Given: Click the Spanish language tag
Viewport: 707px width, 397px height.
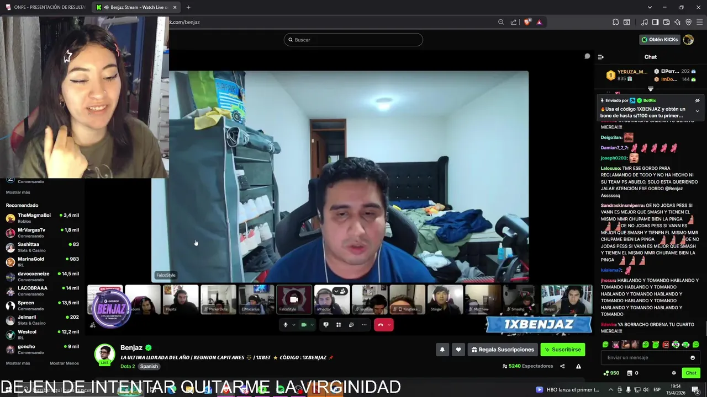Looking at the screenshot, I should click(149, 366).
